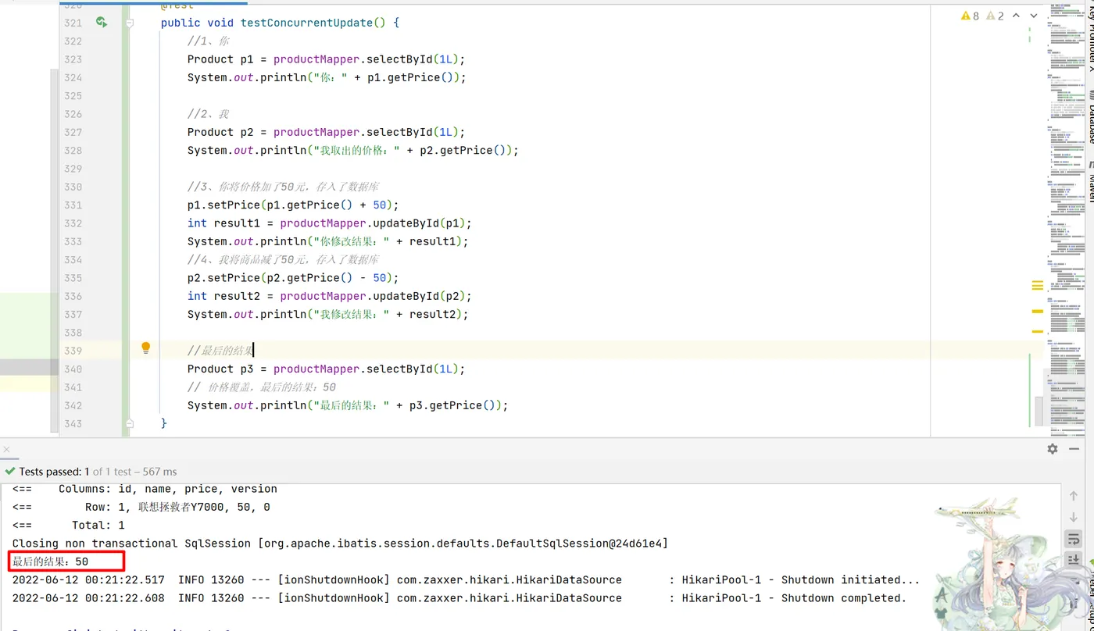Screen dimensions: 1094x631
Task: Click the '//1、你' comment line
Action: (x=209, y=41)
